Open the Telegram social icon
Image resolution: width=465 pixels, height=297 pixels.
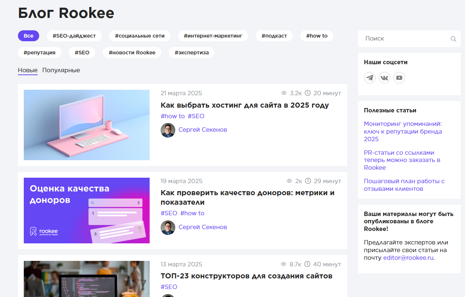[370, 78]
